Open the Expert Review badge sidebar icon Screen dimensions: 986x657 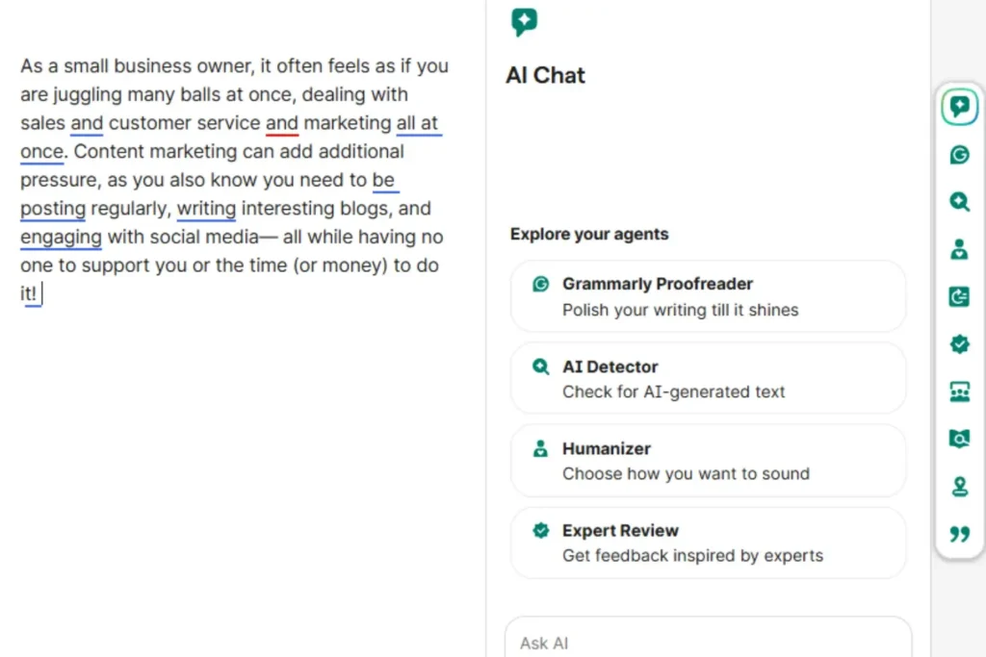pos(959,344)
